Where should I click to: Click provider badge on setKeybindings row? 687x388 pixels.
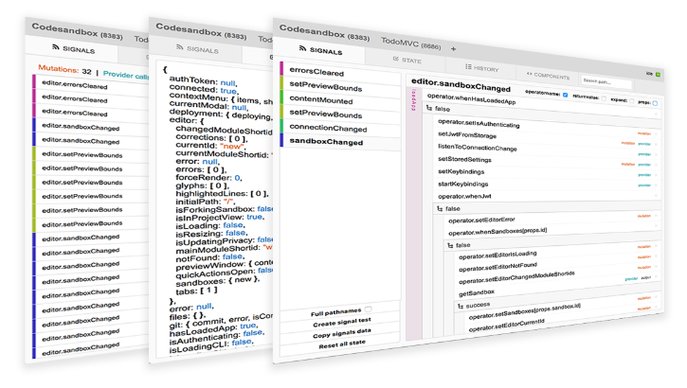(644, 175)
